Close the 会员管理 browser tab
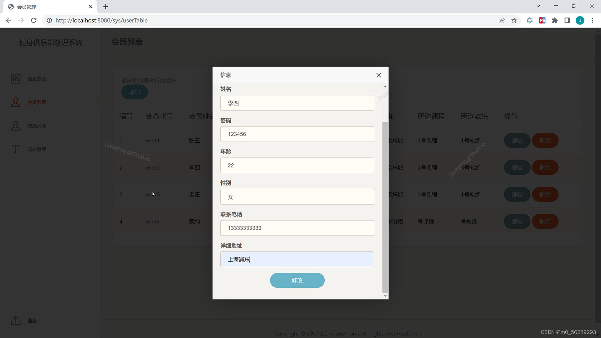This screenshot has width=601, height=338. 90,7
